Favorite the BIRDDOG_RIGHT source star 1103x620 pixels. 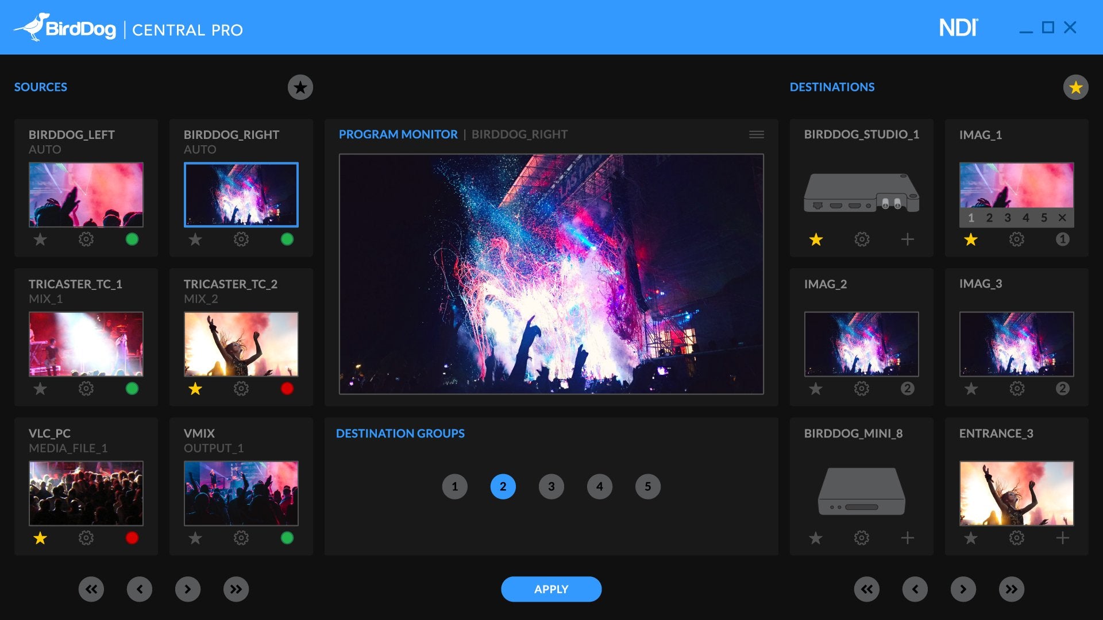click(x=195, y=239)
